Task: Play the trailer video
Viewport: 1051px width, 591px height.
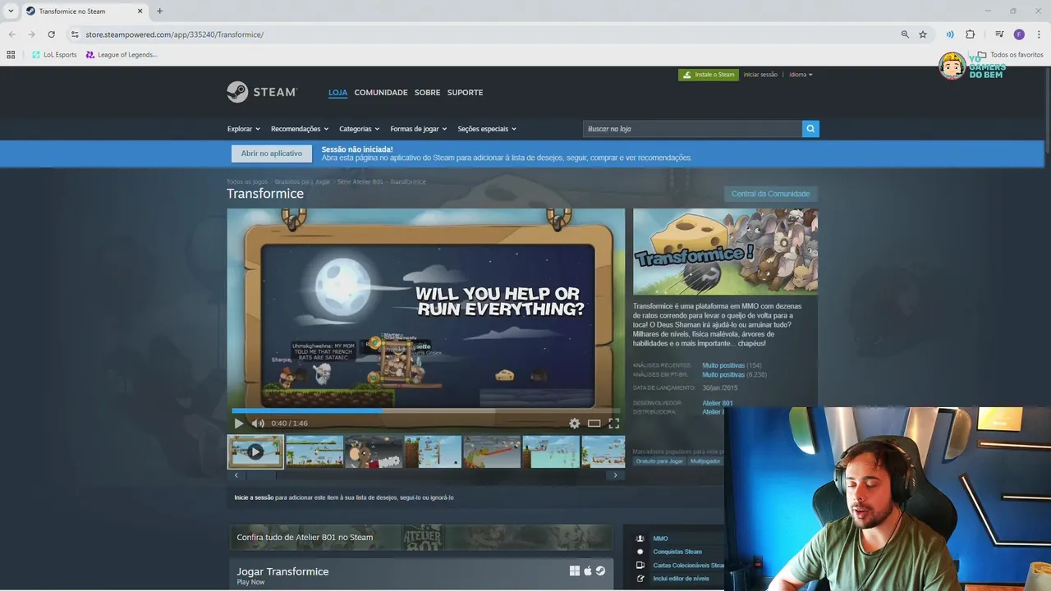Action: tap(239, 424)
